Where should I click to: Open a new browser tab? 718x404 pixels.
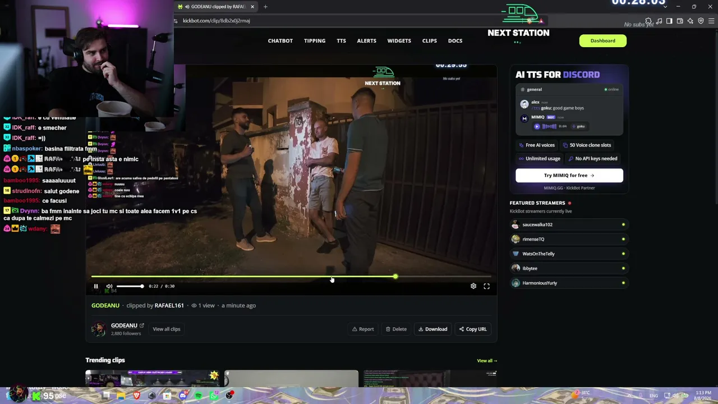pyautogui.click(x=265, y=7)
